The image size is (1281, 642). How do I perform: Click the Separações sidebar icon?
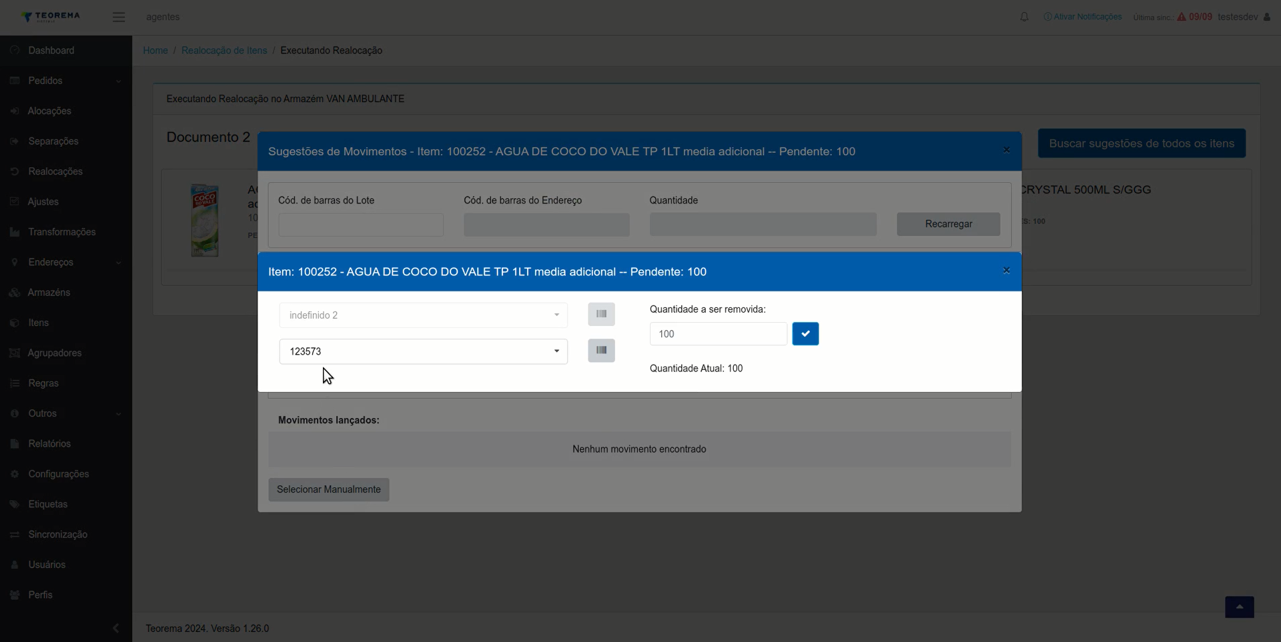pos(15,141)
